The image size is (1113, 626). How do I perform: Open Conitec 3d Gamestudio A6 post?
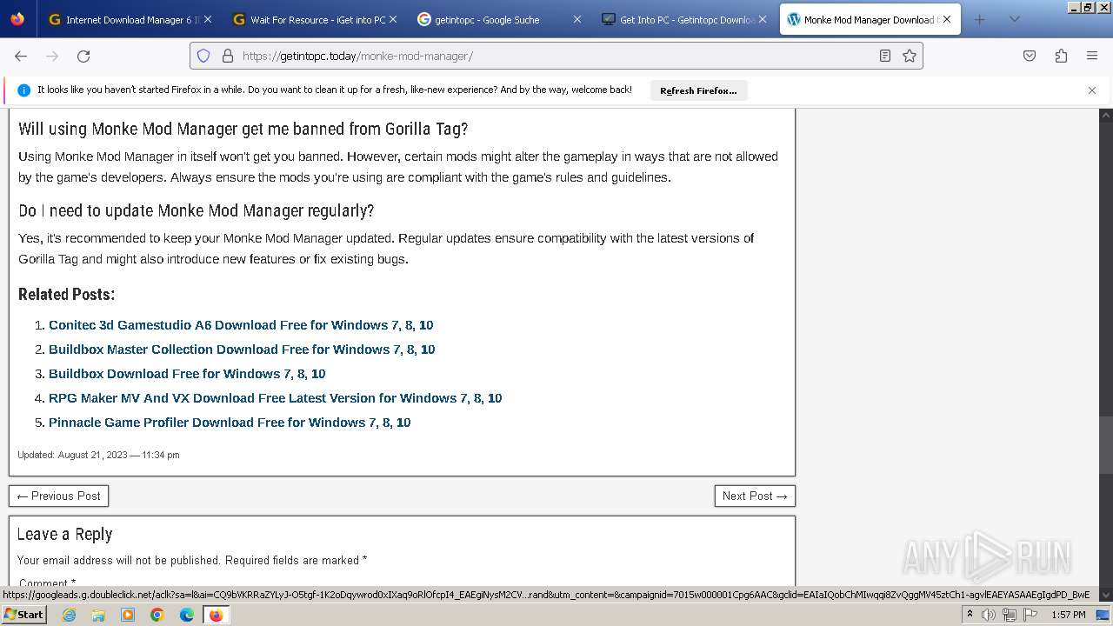click(241, 325)
